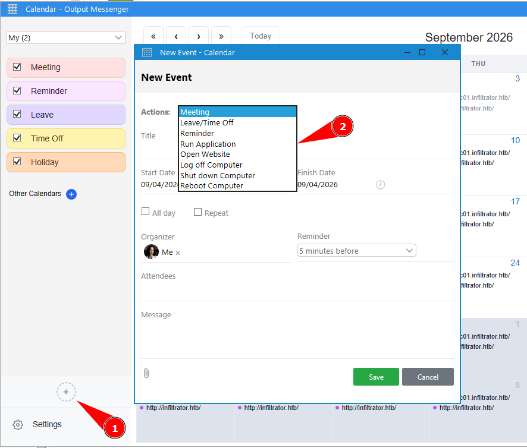527x448 pixels.
Task: Click the calendar grid icon in the title bar
Action: [x=12, y=9]
